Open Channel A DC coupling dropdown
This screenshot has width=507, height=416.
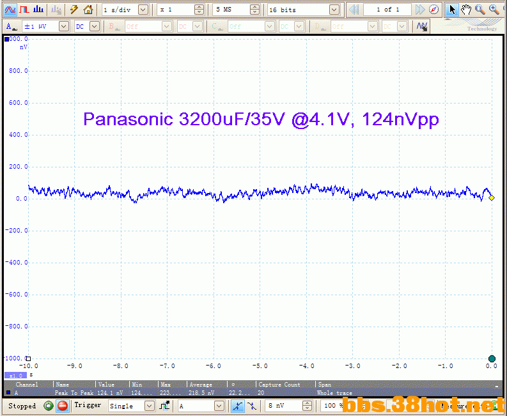point(95,26)
